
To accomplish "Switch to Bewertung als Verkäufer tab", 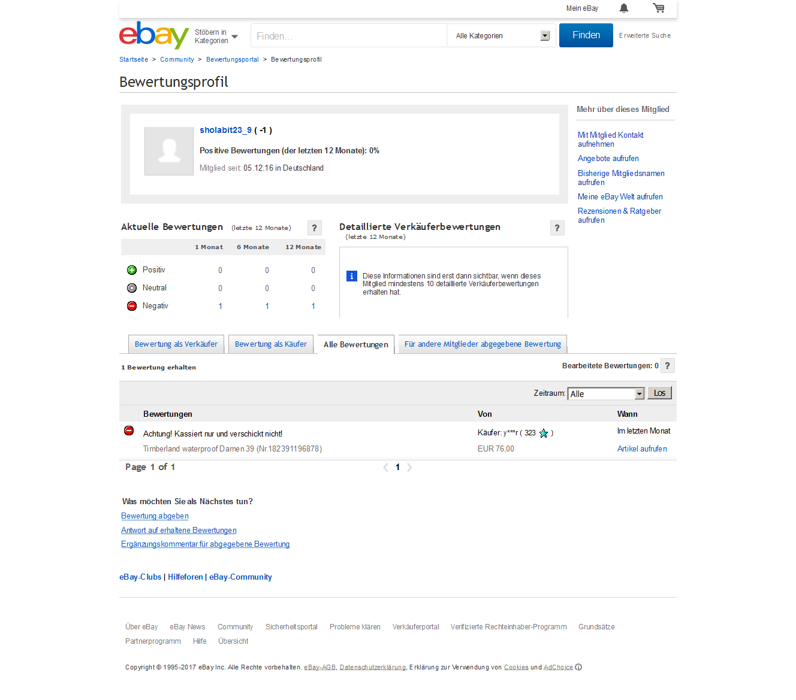I will click(176, 344).
